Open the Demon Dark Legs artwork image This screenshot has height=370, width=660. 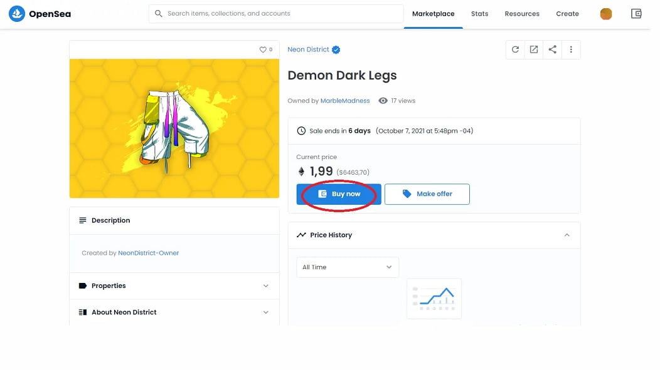(x=174, y=128)
